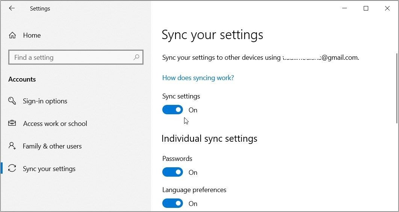Minimize the Settings window
Screen dimensions: 399x212
(345, 8)
